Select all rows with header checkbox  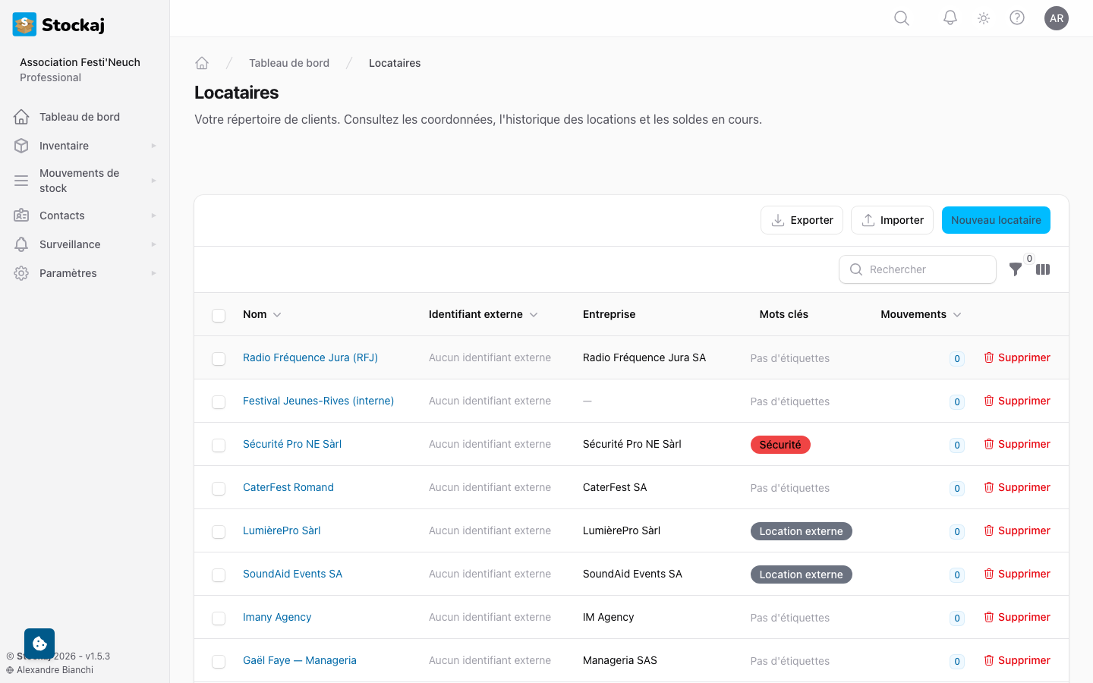[x=219, y=315]
